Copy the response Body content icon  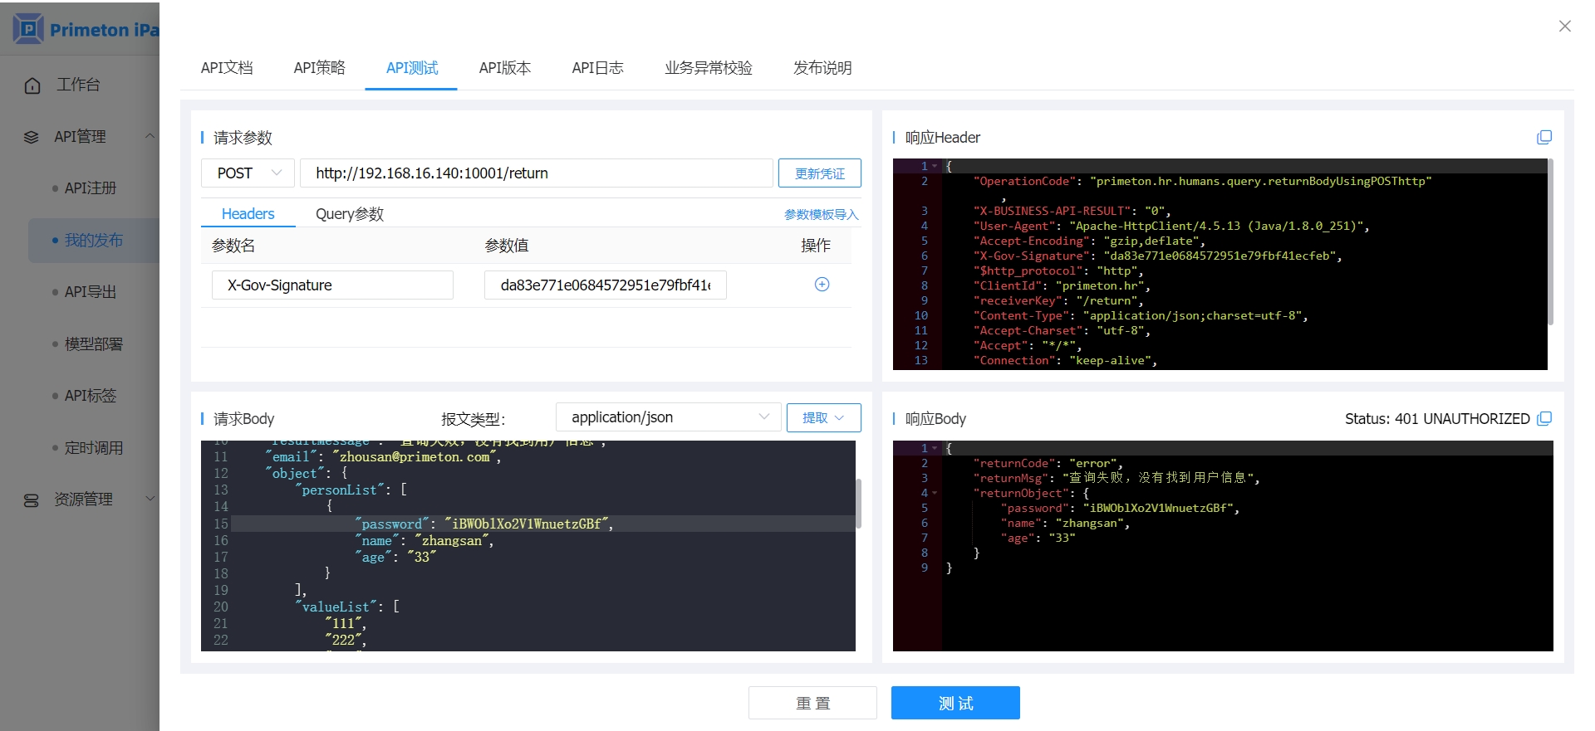click(1544, 418)
